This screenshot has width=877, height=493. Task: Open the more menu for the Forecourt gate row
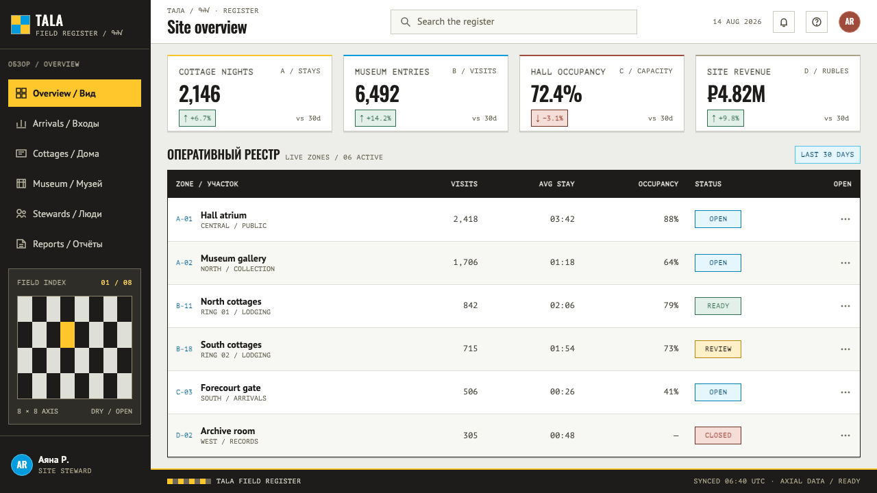pyautogui.click(x=845, y=392)
